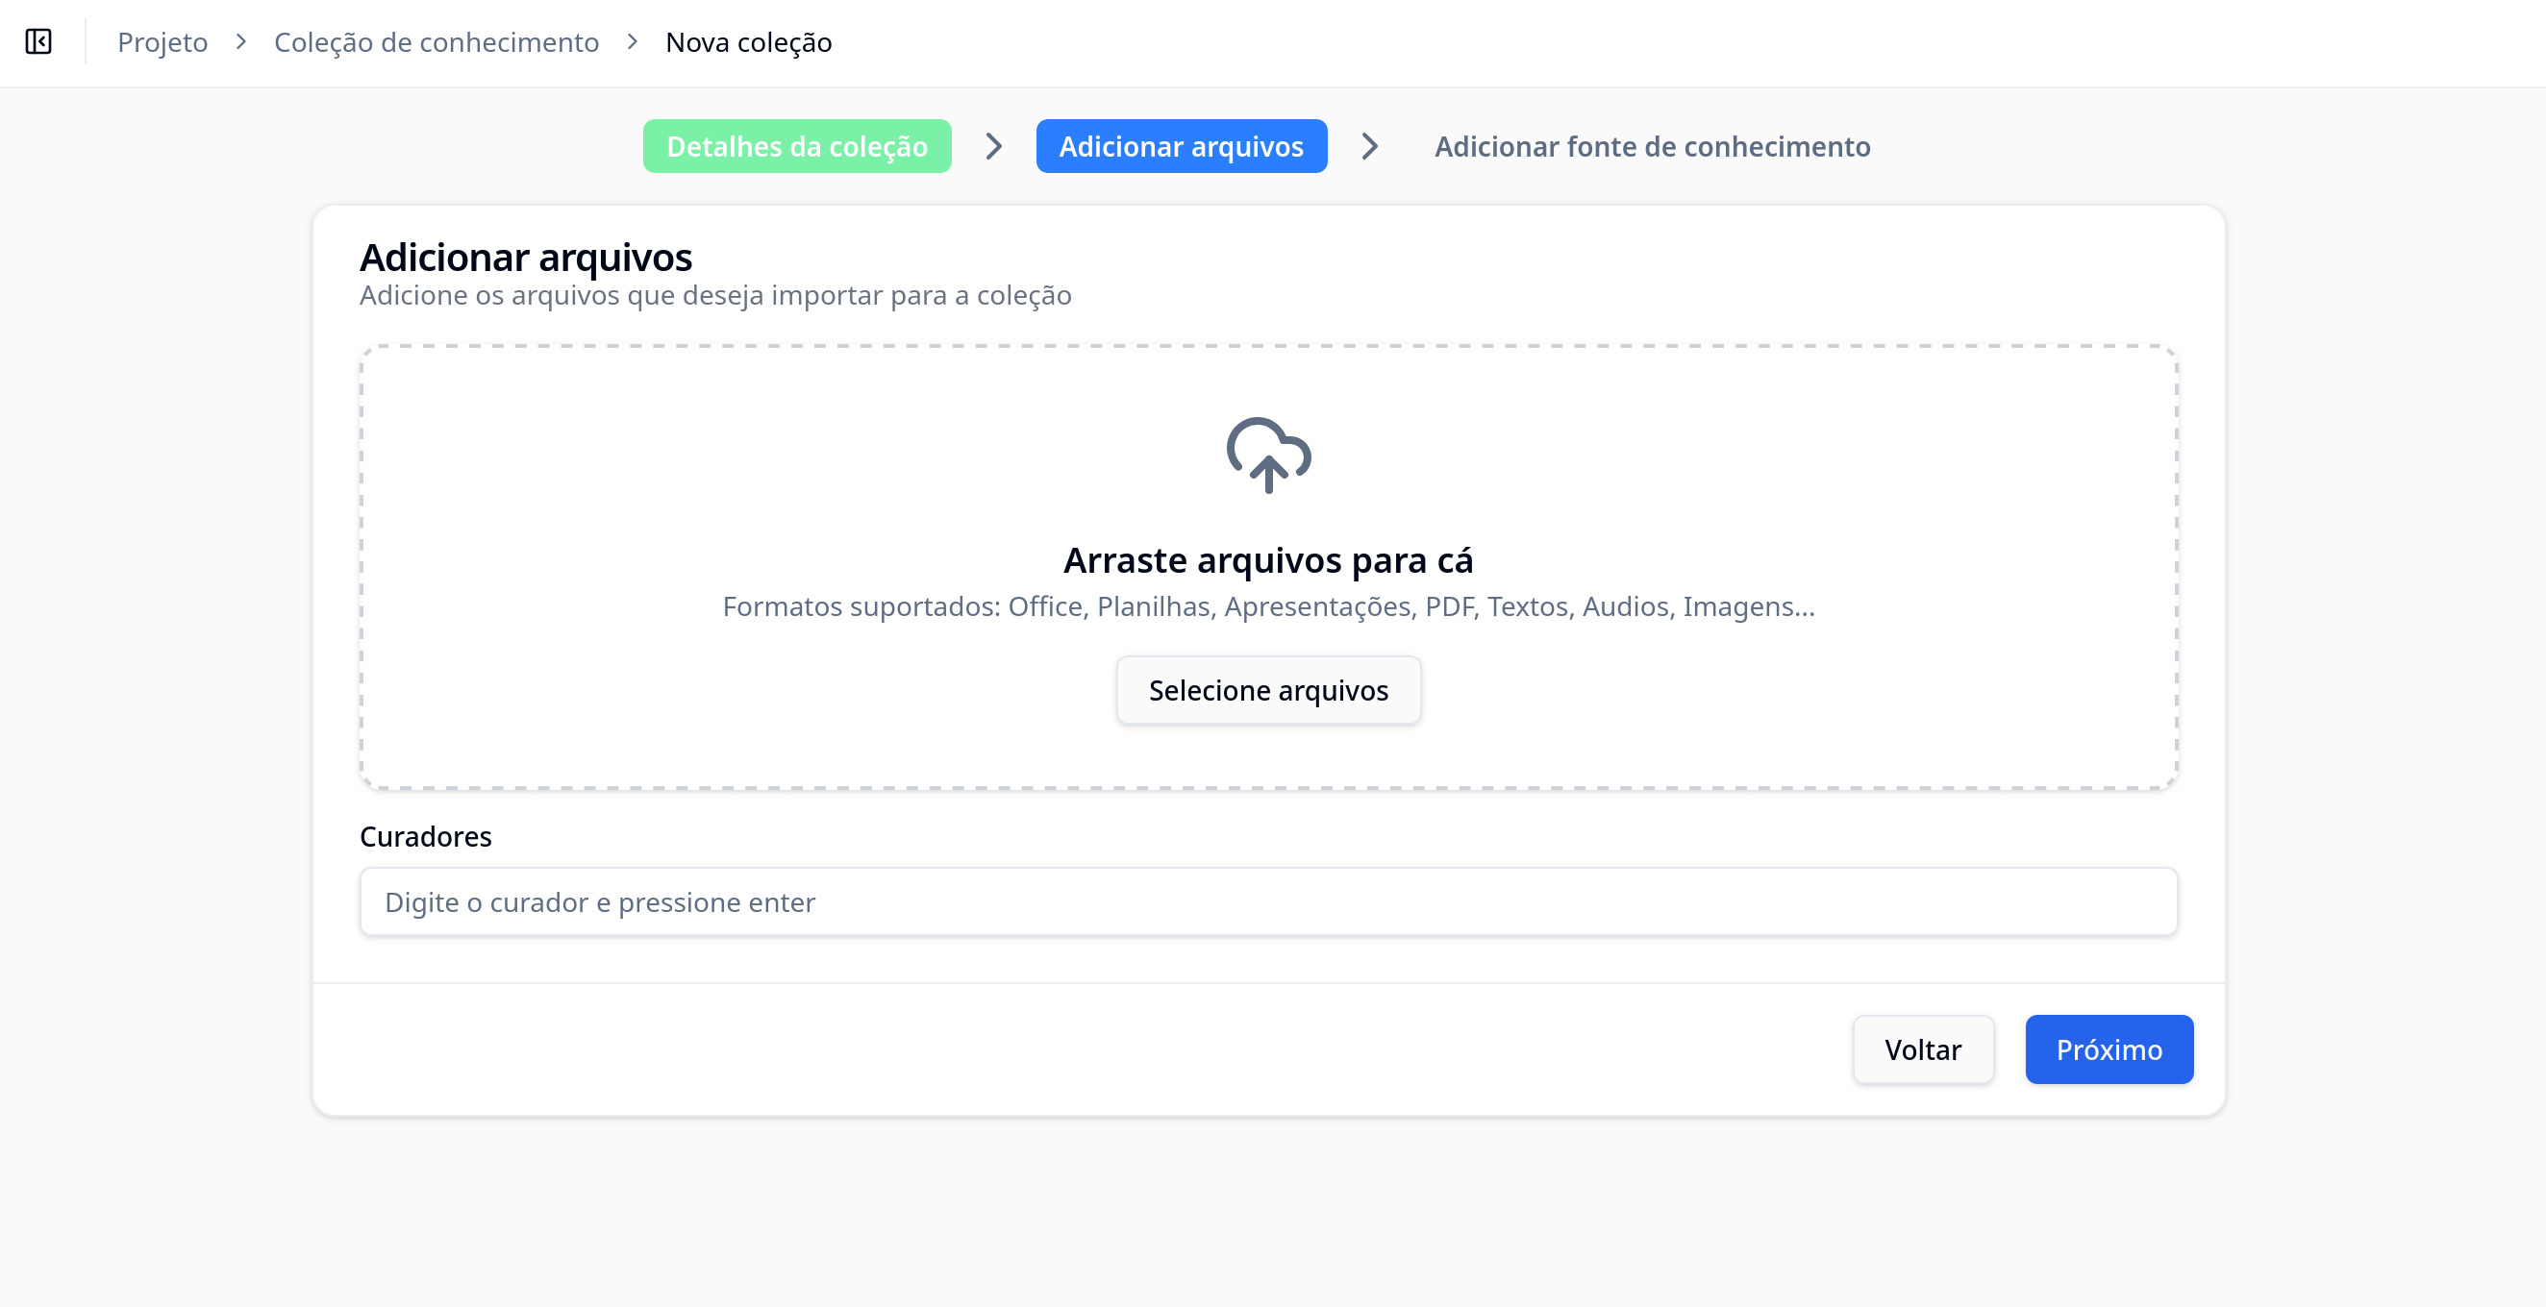The image size is (2546, 1307).
Task: Click the cloud upload icon
Action: coord(1268,456)
